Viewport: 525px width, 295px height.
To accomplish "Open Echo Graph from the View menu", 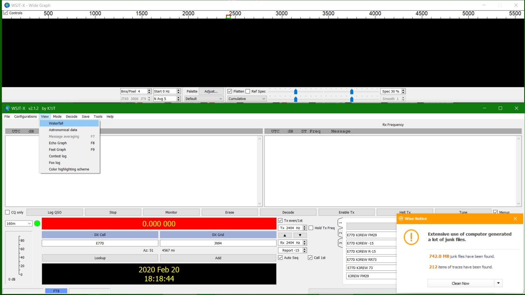I will (x=57, y=143).
